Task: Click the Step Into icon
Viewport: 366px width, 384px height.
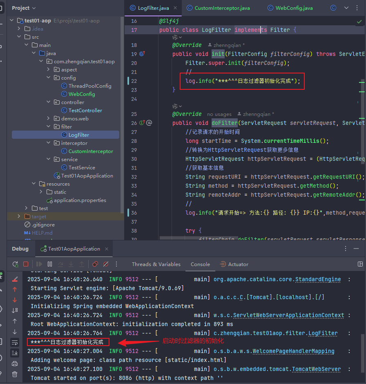Action: pyautogui.click(x=71, y=264)
